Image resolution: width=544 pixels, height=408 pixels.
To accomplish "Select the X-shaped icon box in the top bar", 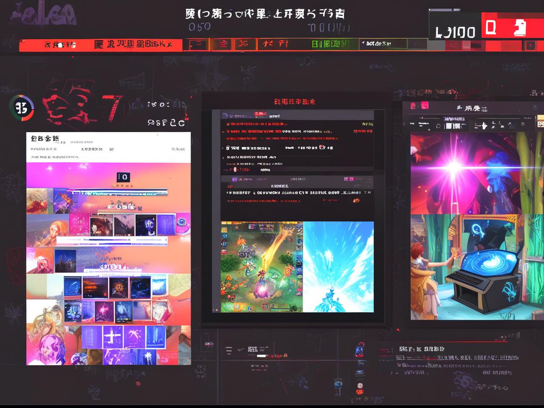I will click(x=243, y=44).
